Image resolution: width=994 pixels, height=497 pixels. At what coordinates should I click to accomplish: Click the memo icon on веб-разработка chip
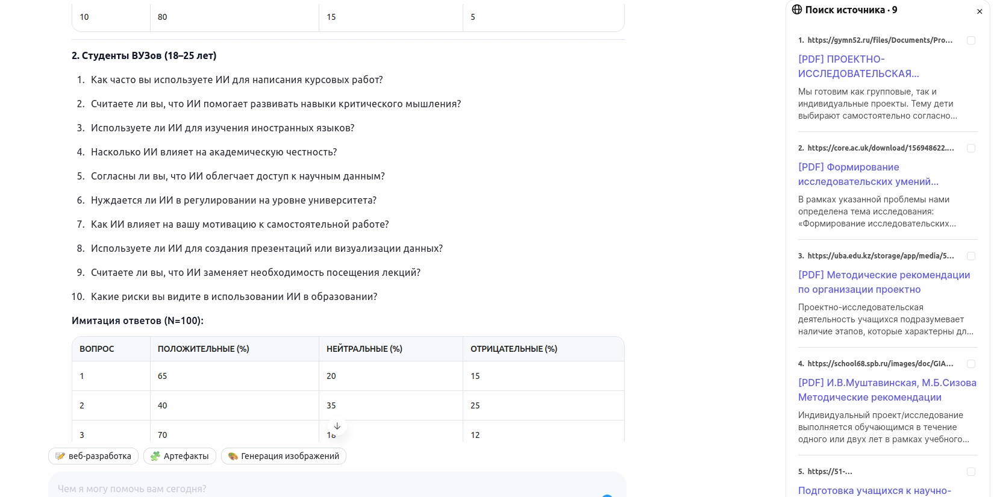pyautogui.click(x=60, y=456)
